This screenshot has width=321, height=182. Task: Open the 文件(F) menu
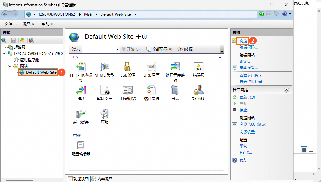[x=11, y=24]
